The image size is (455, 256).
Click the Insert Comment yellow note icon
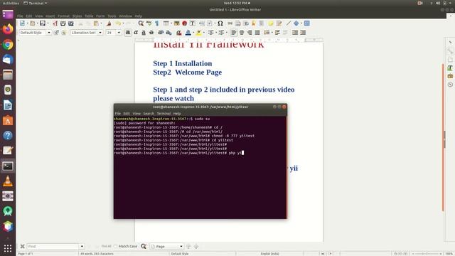(x=270, y=23)
